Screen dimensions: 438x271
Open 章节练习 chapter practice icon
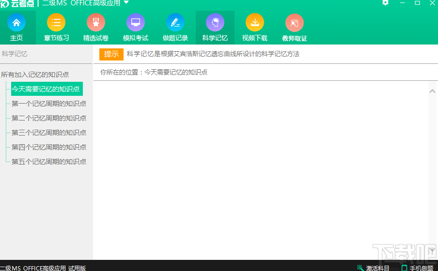point(56,22)
